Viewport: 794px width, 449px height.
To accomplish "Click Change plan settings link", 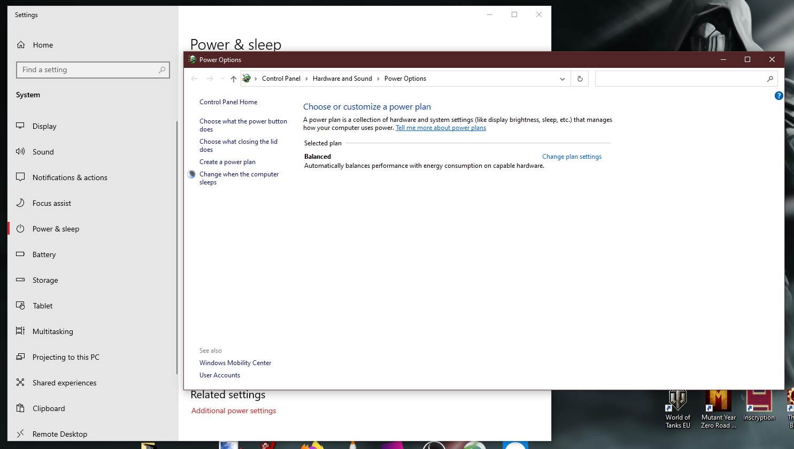I will [x=572, y=157].
